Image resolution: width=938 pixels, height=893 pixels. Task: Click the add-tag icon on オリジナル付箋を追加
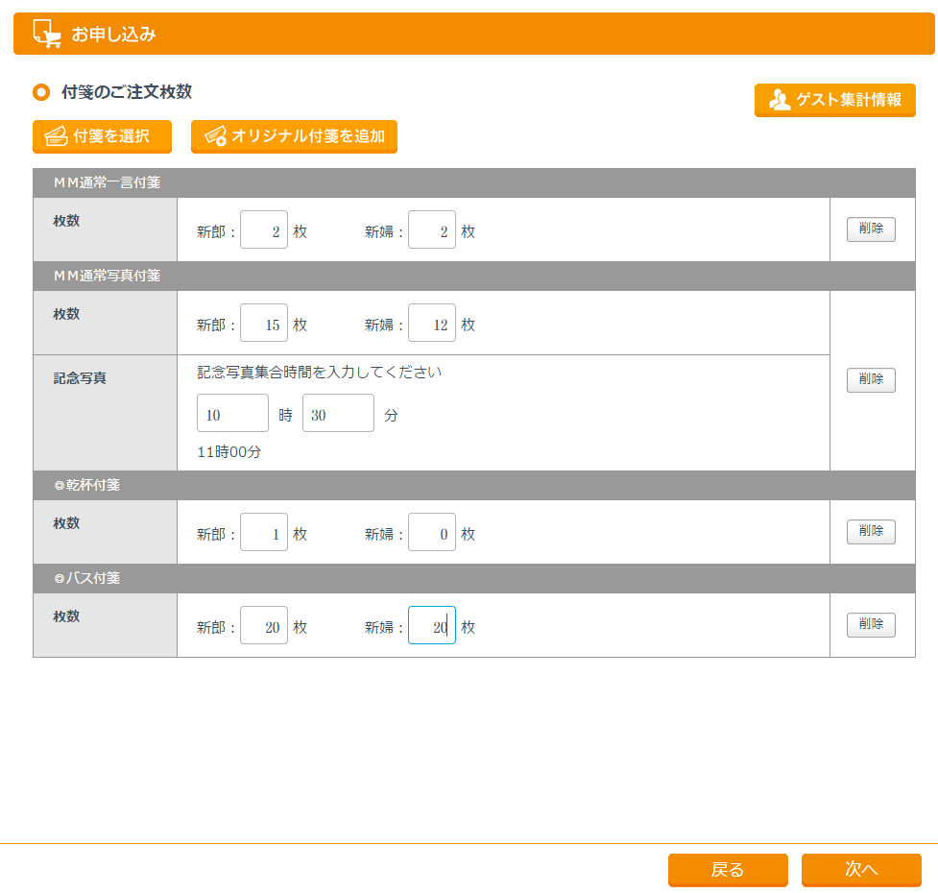(215, 136)
